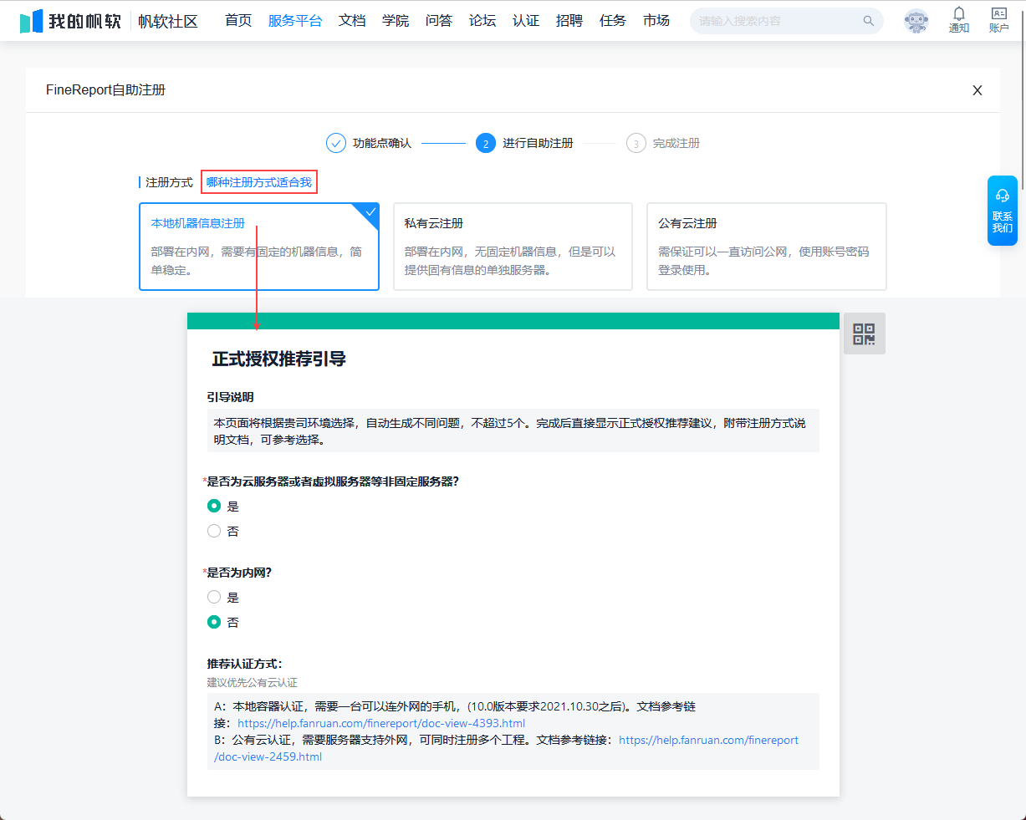Focus the 请输入搜索内容 search field
The width and height of the screenshot is (1026, 820).
pos(786,21)
